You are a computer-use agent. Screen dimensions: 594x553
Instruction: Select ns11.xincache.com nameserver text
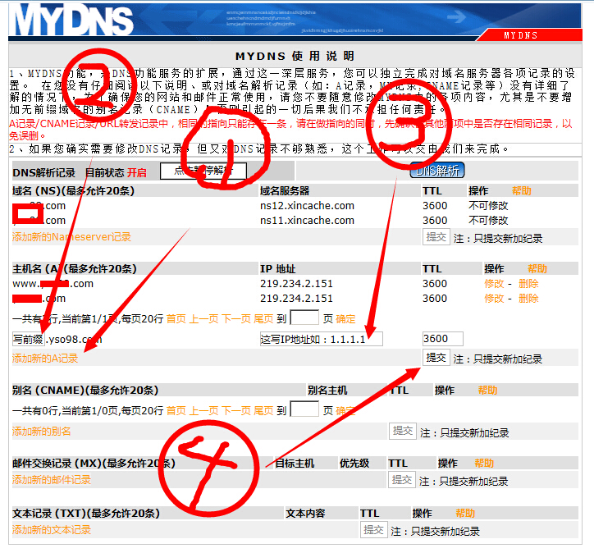(x=307, y=221)
